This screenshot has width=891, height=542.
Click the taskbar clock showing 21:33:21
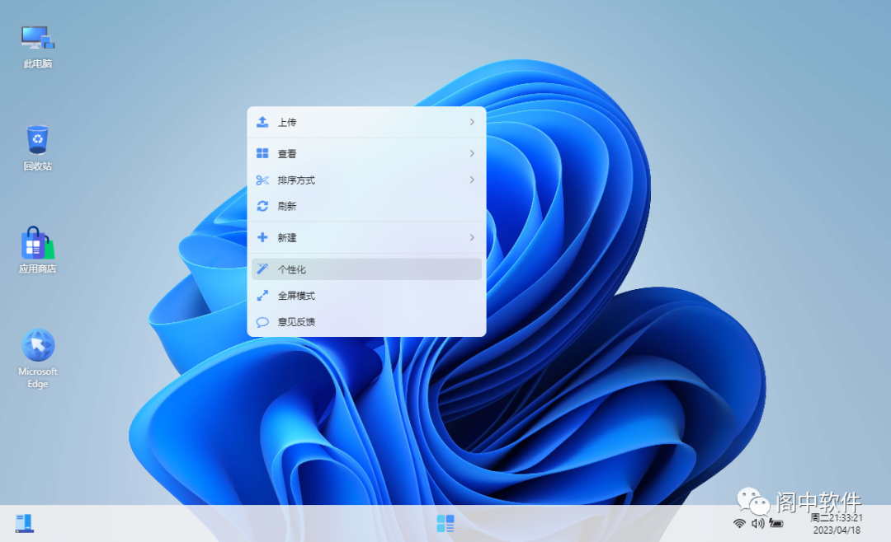coord(836,517)
